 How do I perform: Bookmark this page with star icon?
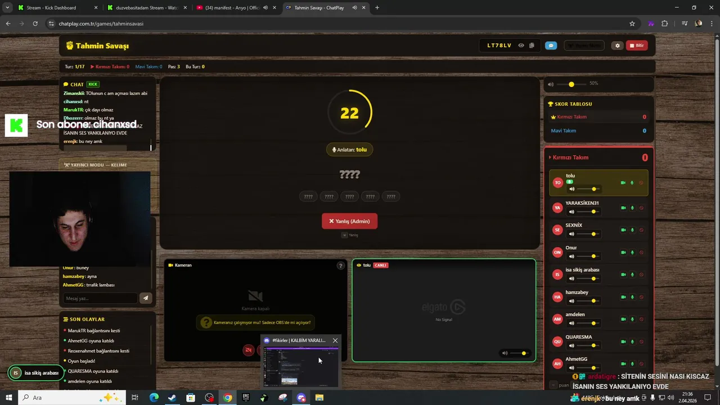click(632, 24)
